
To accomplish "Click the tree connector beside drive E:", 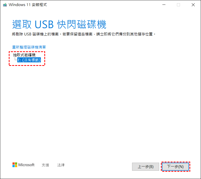I will coord(16,59).
